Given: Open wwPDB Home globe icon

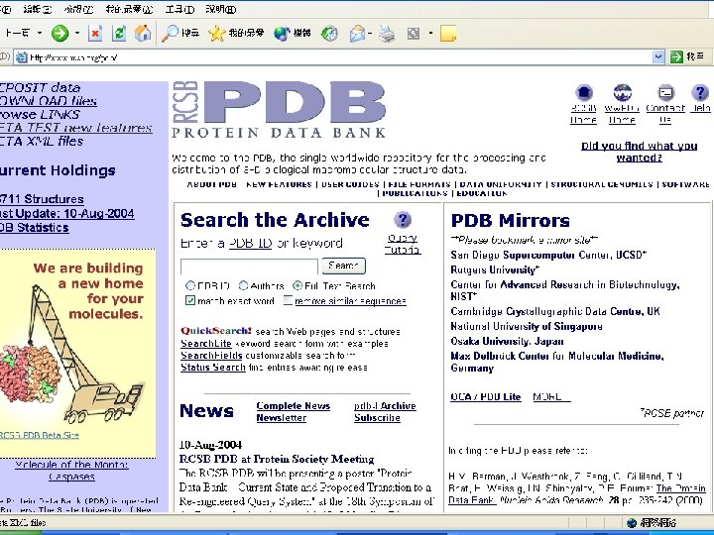Looking at the screenshot, I should tap(622, 93).
